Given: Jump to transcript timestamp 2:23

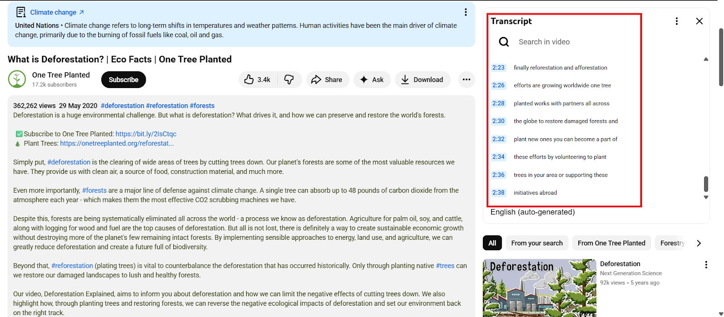Looking at the screenshot, I should pyautogui.click(x=498, y=68).
